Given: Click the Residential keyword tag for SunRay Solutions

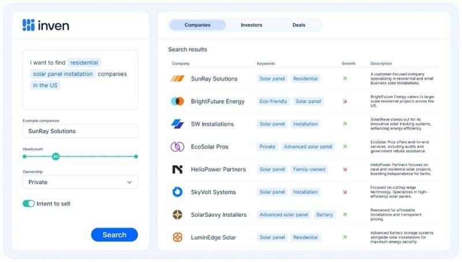Looking at the screenshot, I should pos(305,78).
